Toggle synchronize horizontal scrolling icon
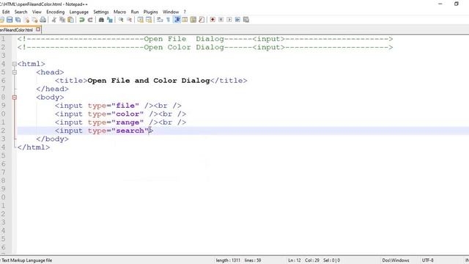This screenshot has width=469, height=264. pos(149,20)
